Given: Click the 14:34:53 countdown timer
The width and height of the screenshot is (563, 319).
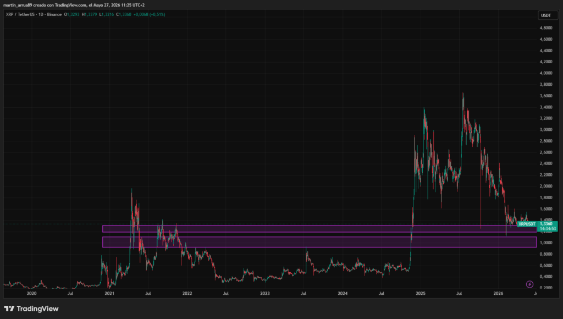Looking at the screenshot, I should [x=547, y=229].
